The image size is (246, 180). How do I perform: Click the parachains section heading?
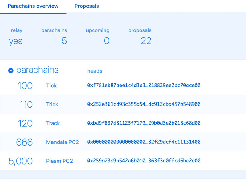37,70
